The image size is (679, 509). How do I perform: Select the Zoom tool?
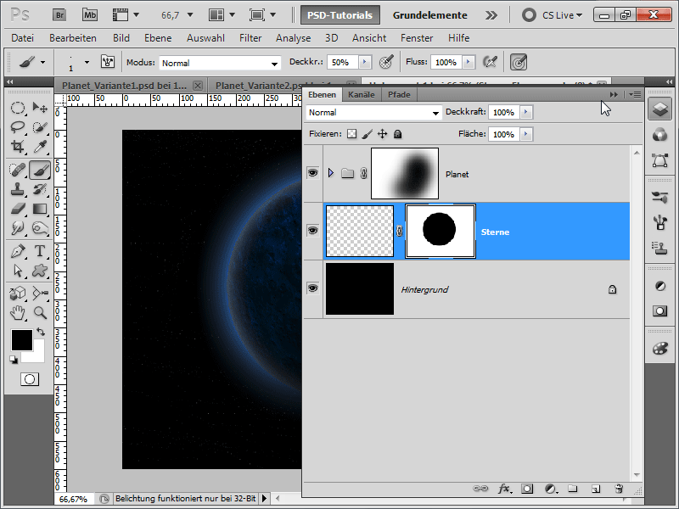pyautogui.click(x=40, y=312)
